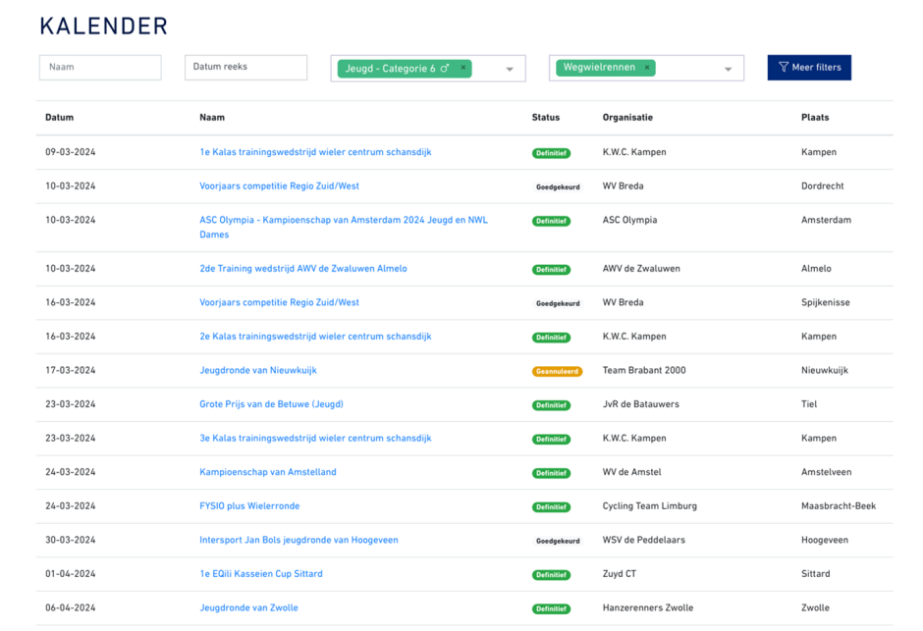The height and width of the screenshot is (631, 923).
Task: Open Intersport Jan Bols jeugdronde van Hoogeveen
Action: click(x=299, y=541)
